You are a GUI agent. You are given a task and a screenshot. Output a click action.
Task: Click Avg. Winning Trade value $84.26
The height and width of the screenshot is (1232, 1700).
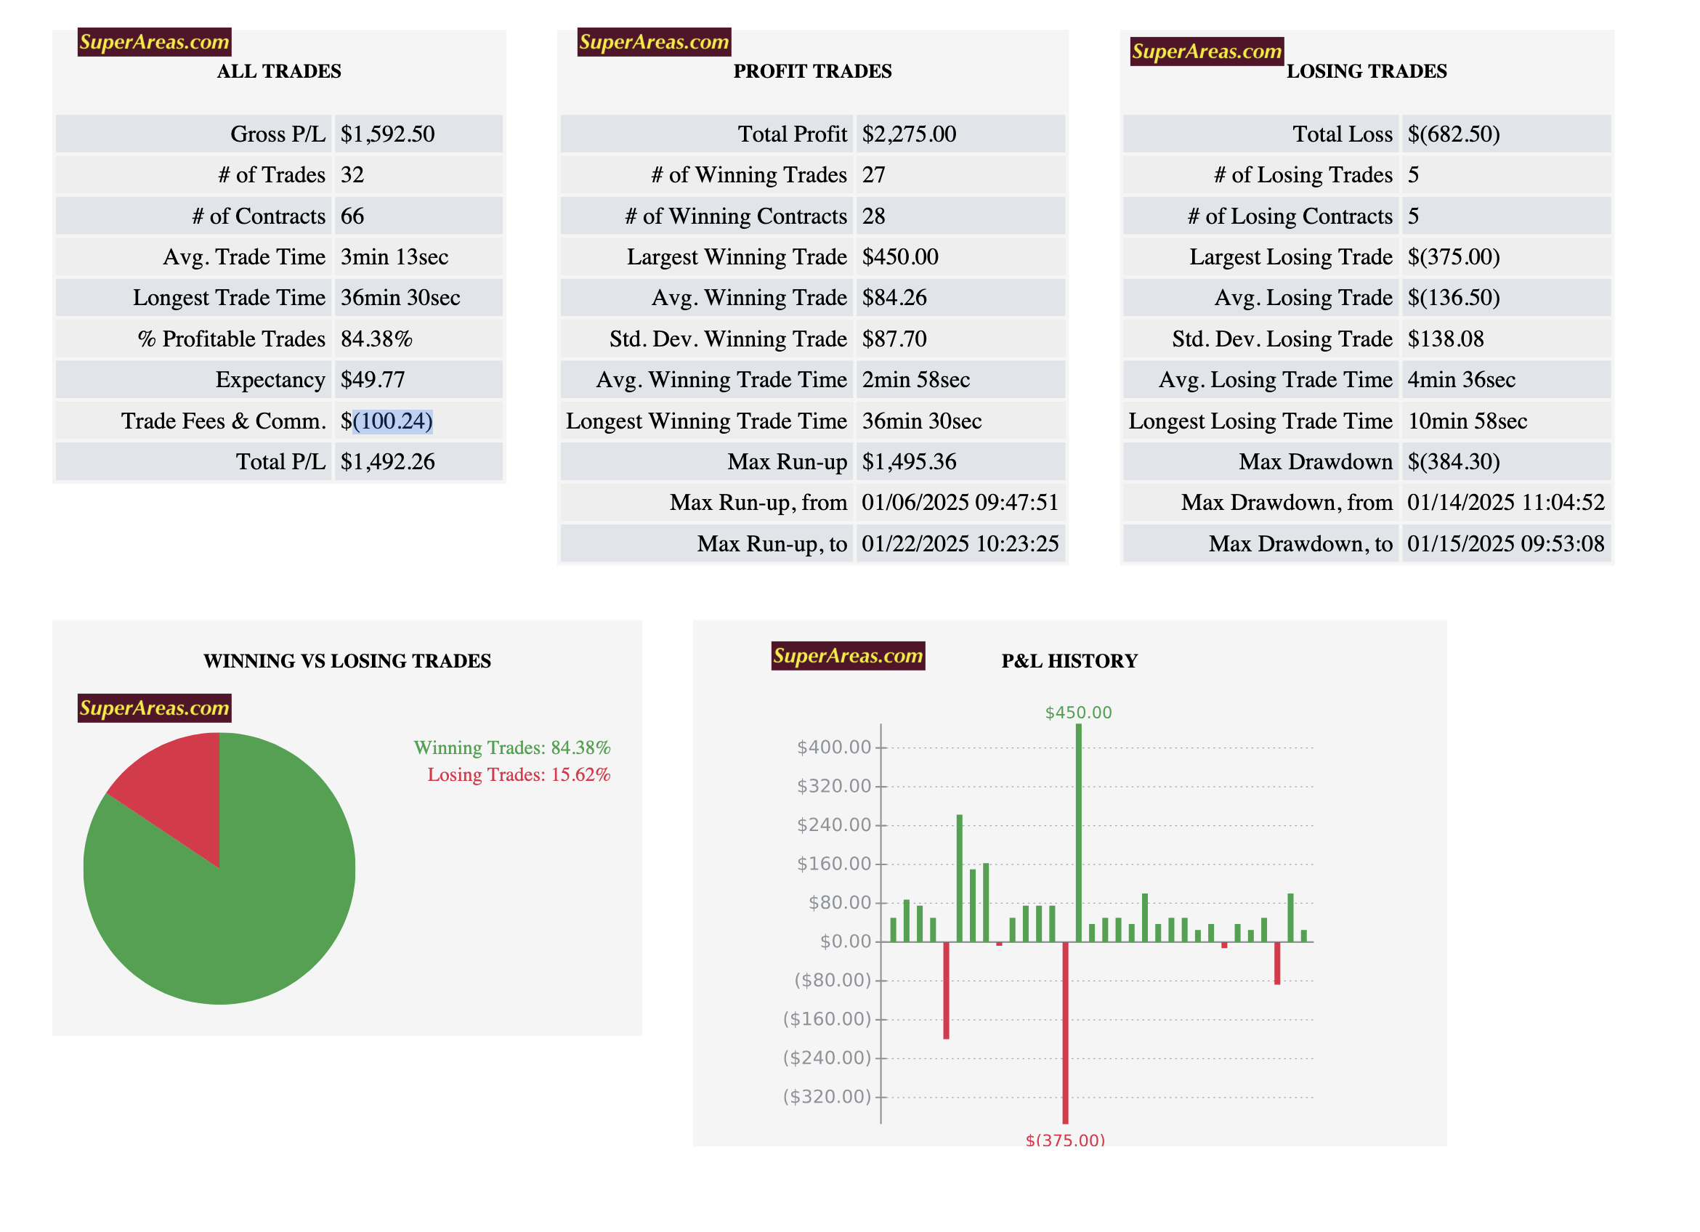click(894, 298)
